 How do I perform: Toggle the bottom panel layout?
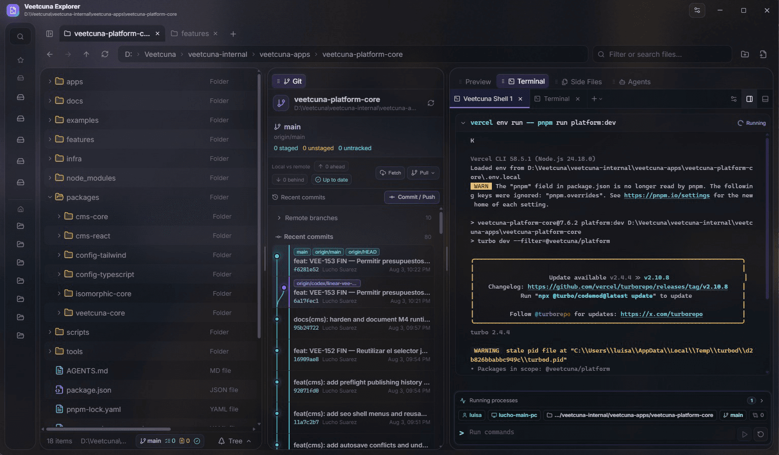765,99
